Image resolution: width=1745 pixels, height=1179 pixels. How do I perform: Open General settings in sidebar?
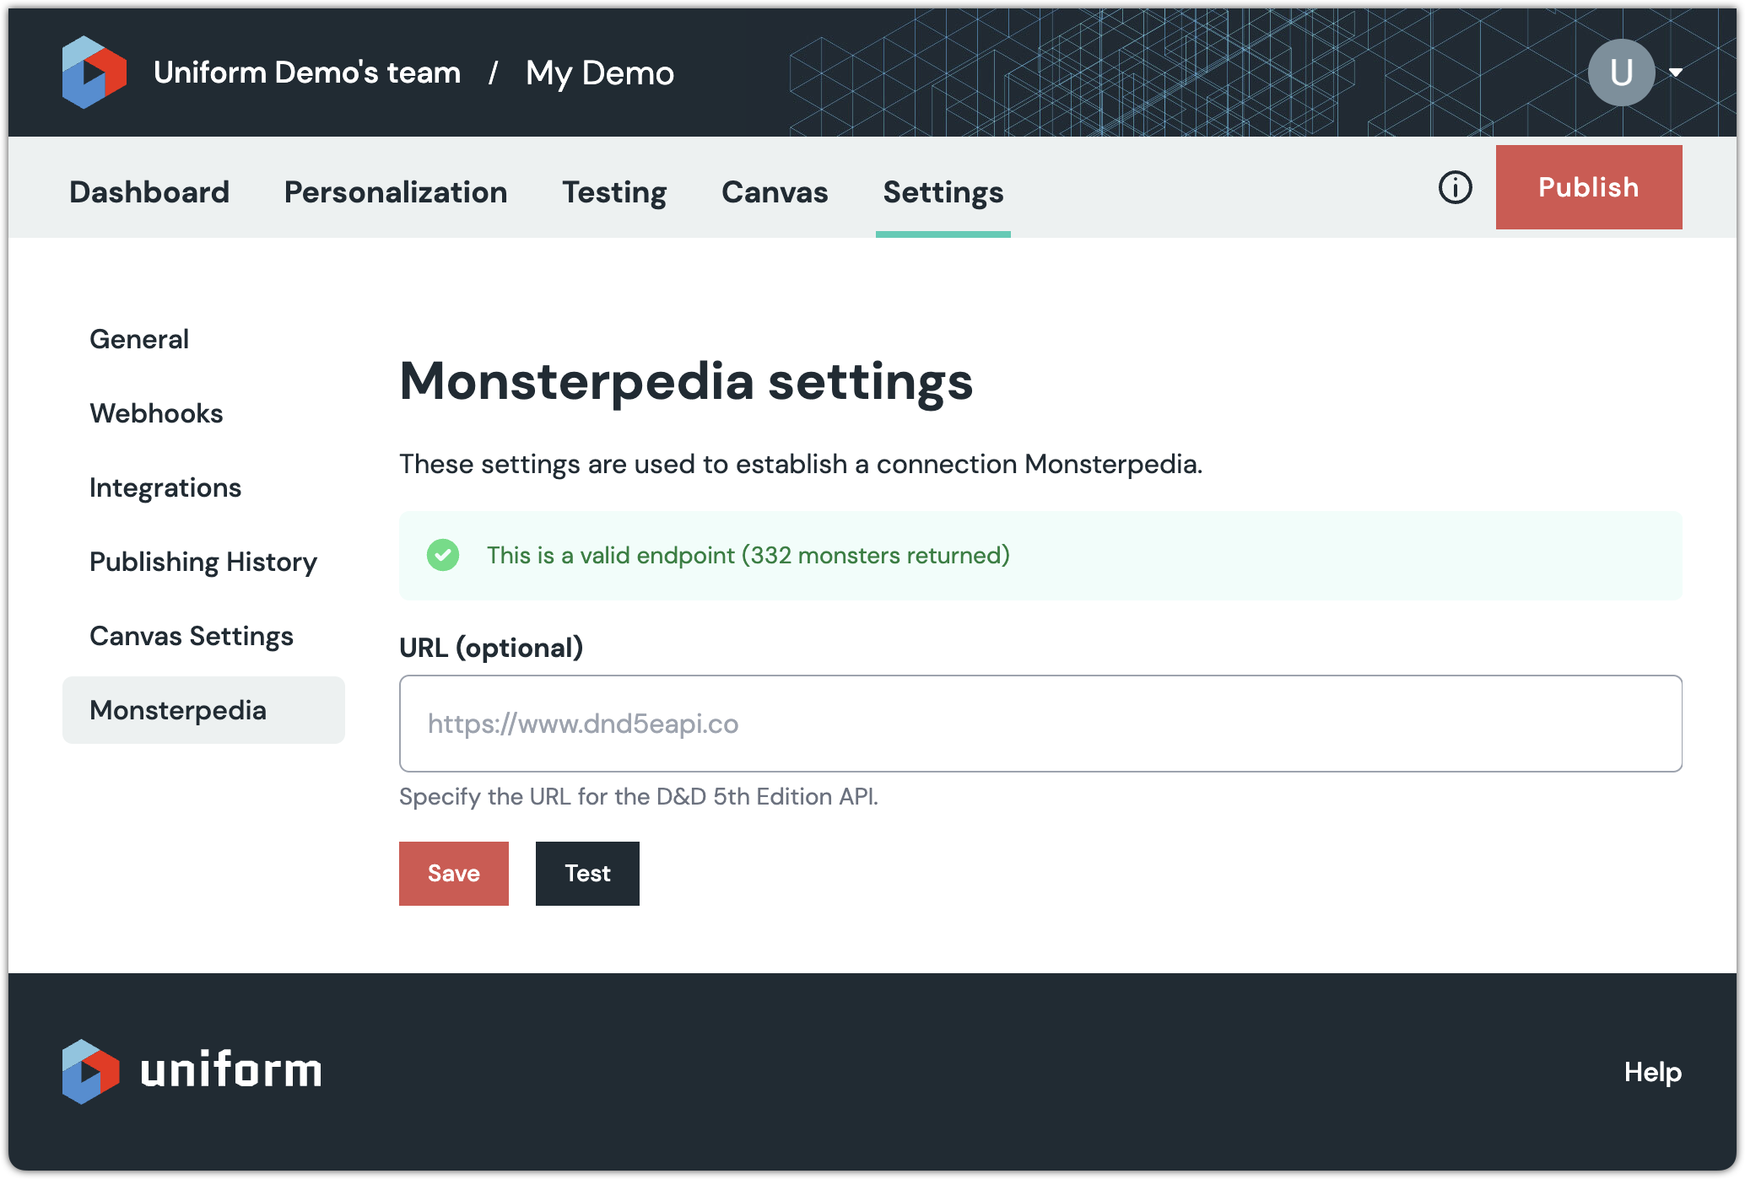pyautogui.click(x=139, y=339)
